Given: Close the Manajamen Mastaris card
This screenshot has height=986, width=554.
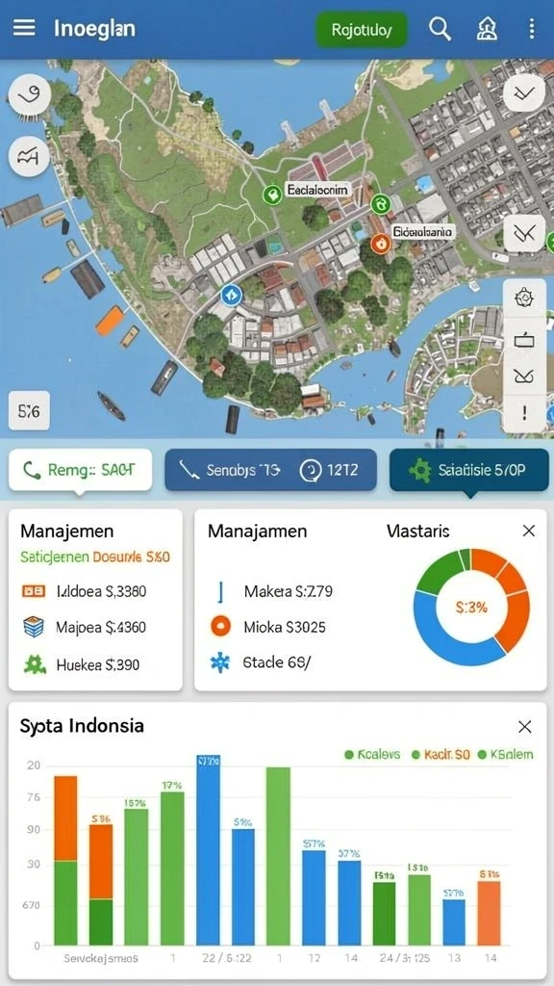Looking at the screenshot, I should click(529, 531).
